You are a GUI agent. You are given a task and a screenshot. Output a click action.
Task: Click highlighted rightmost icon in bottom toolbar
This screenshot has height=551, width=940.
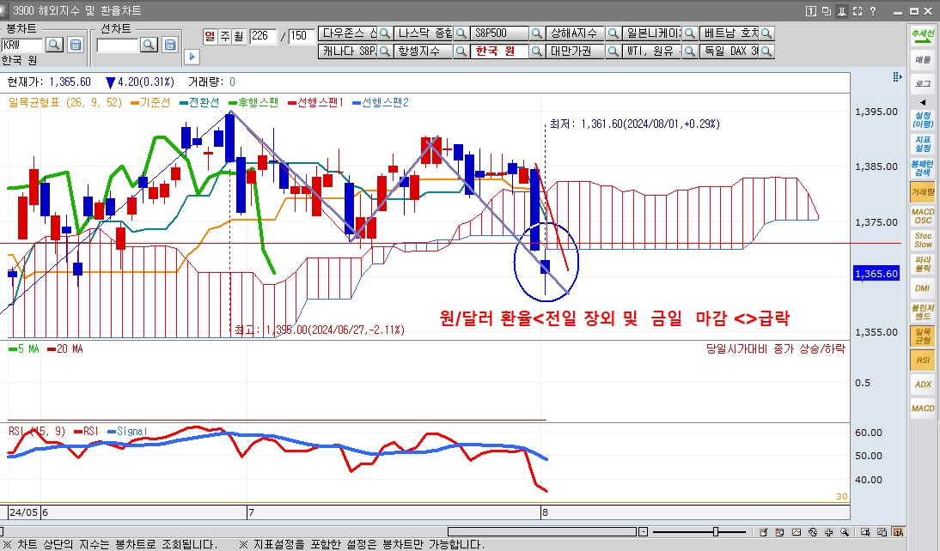click(898, 532)
